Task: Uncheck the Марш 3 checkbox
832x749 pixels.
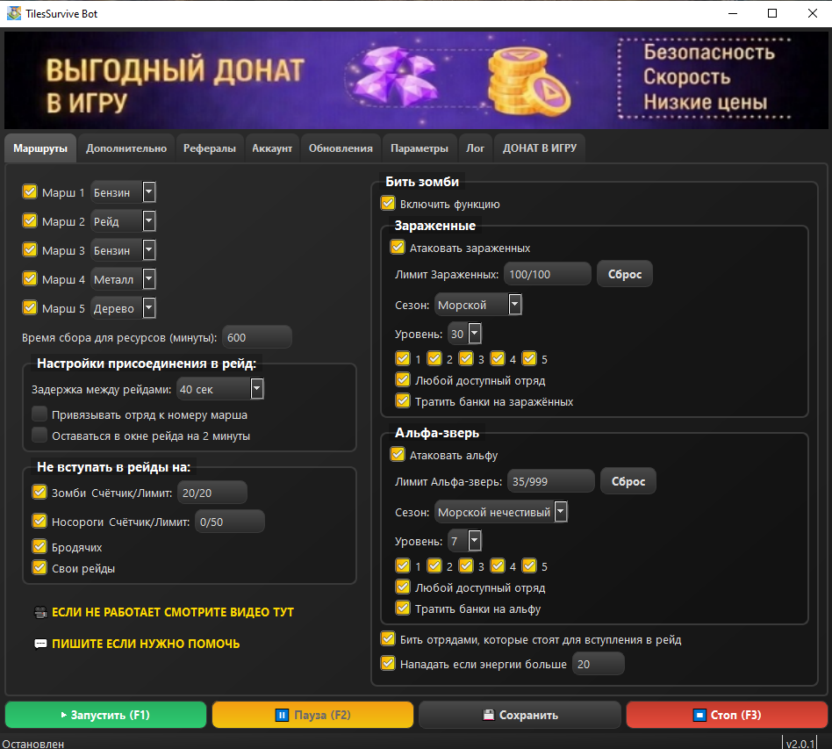Action: (x=30, y=249)
